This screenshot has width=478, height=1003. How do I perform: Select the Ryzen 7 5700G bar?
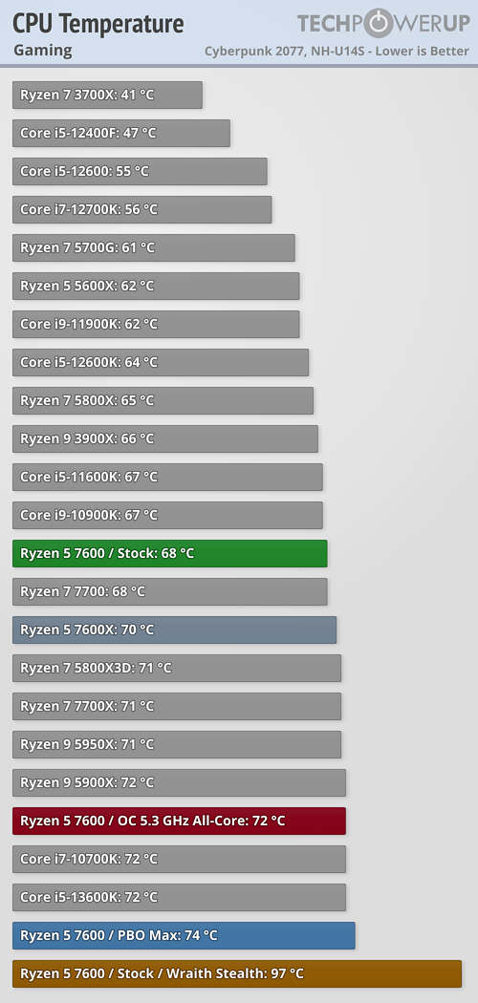pos(154,247)
